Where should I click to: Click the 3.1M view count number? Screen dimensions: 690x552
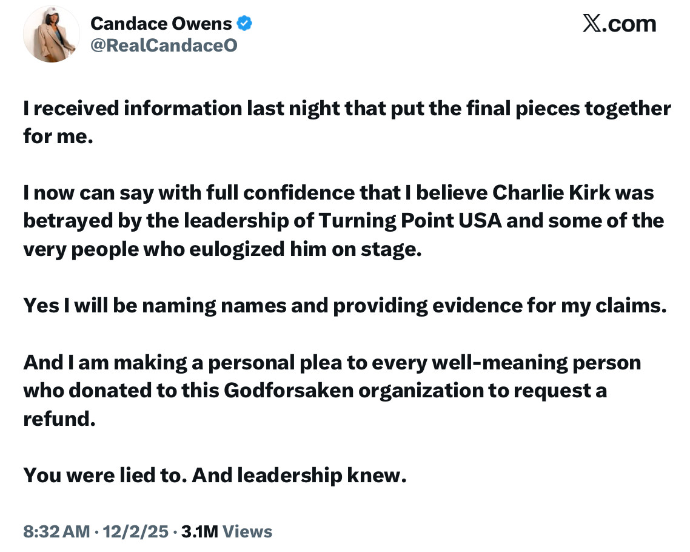click(x=199, y=531)
